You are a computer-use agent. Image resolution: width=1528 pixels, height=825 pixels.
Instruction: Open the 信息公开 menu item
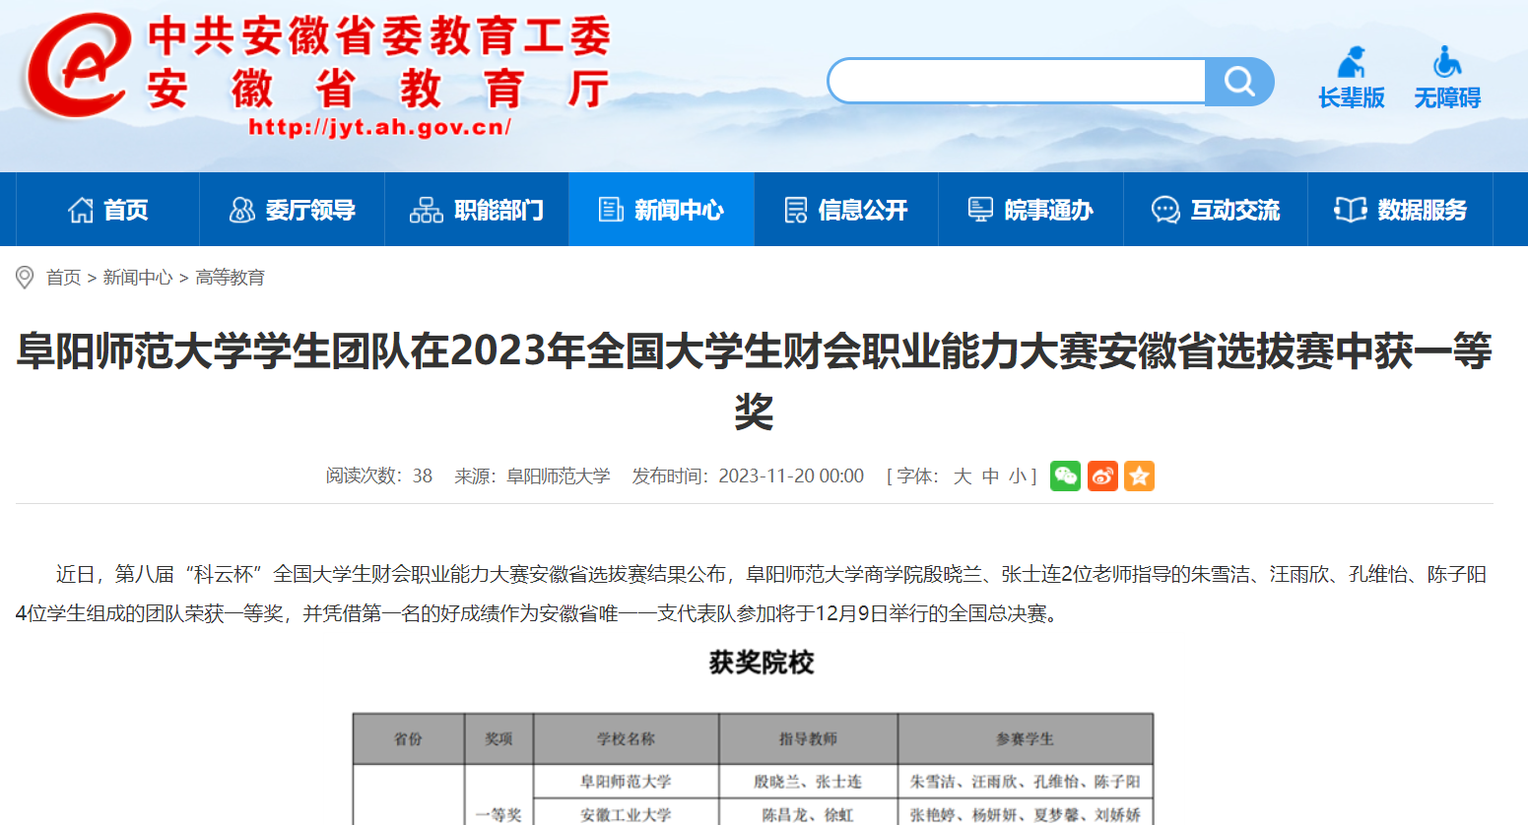[846, 210]
